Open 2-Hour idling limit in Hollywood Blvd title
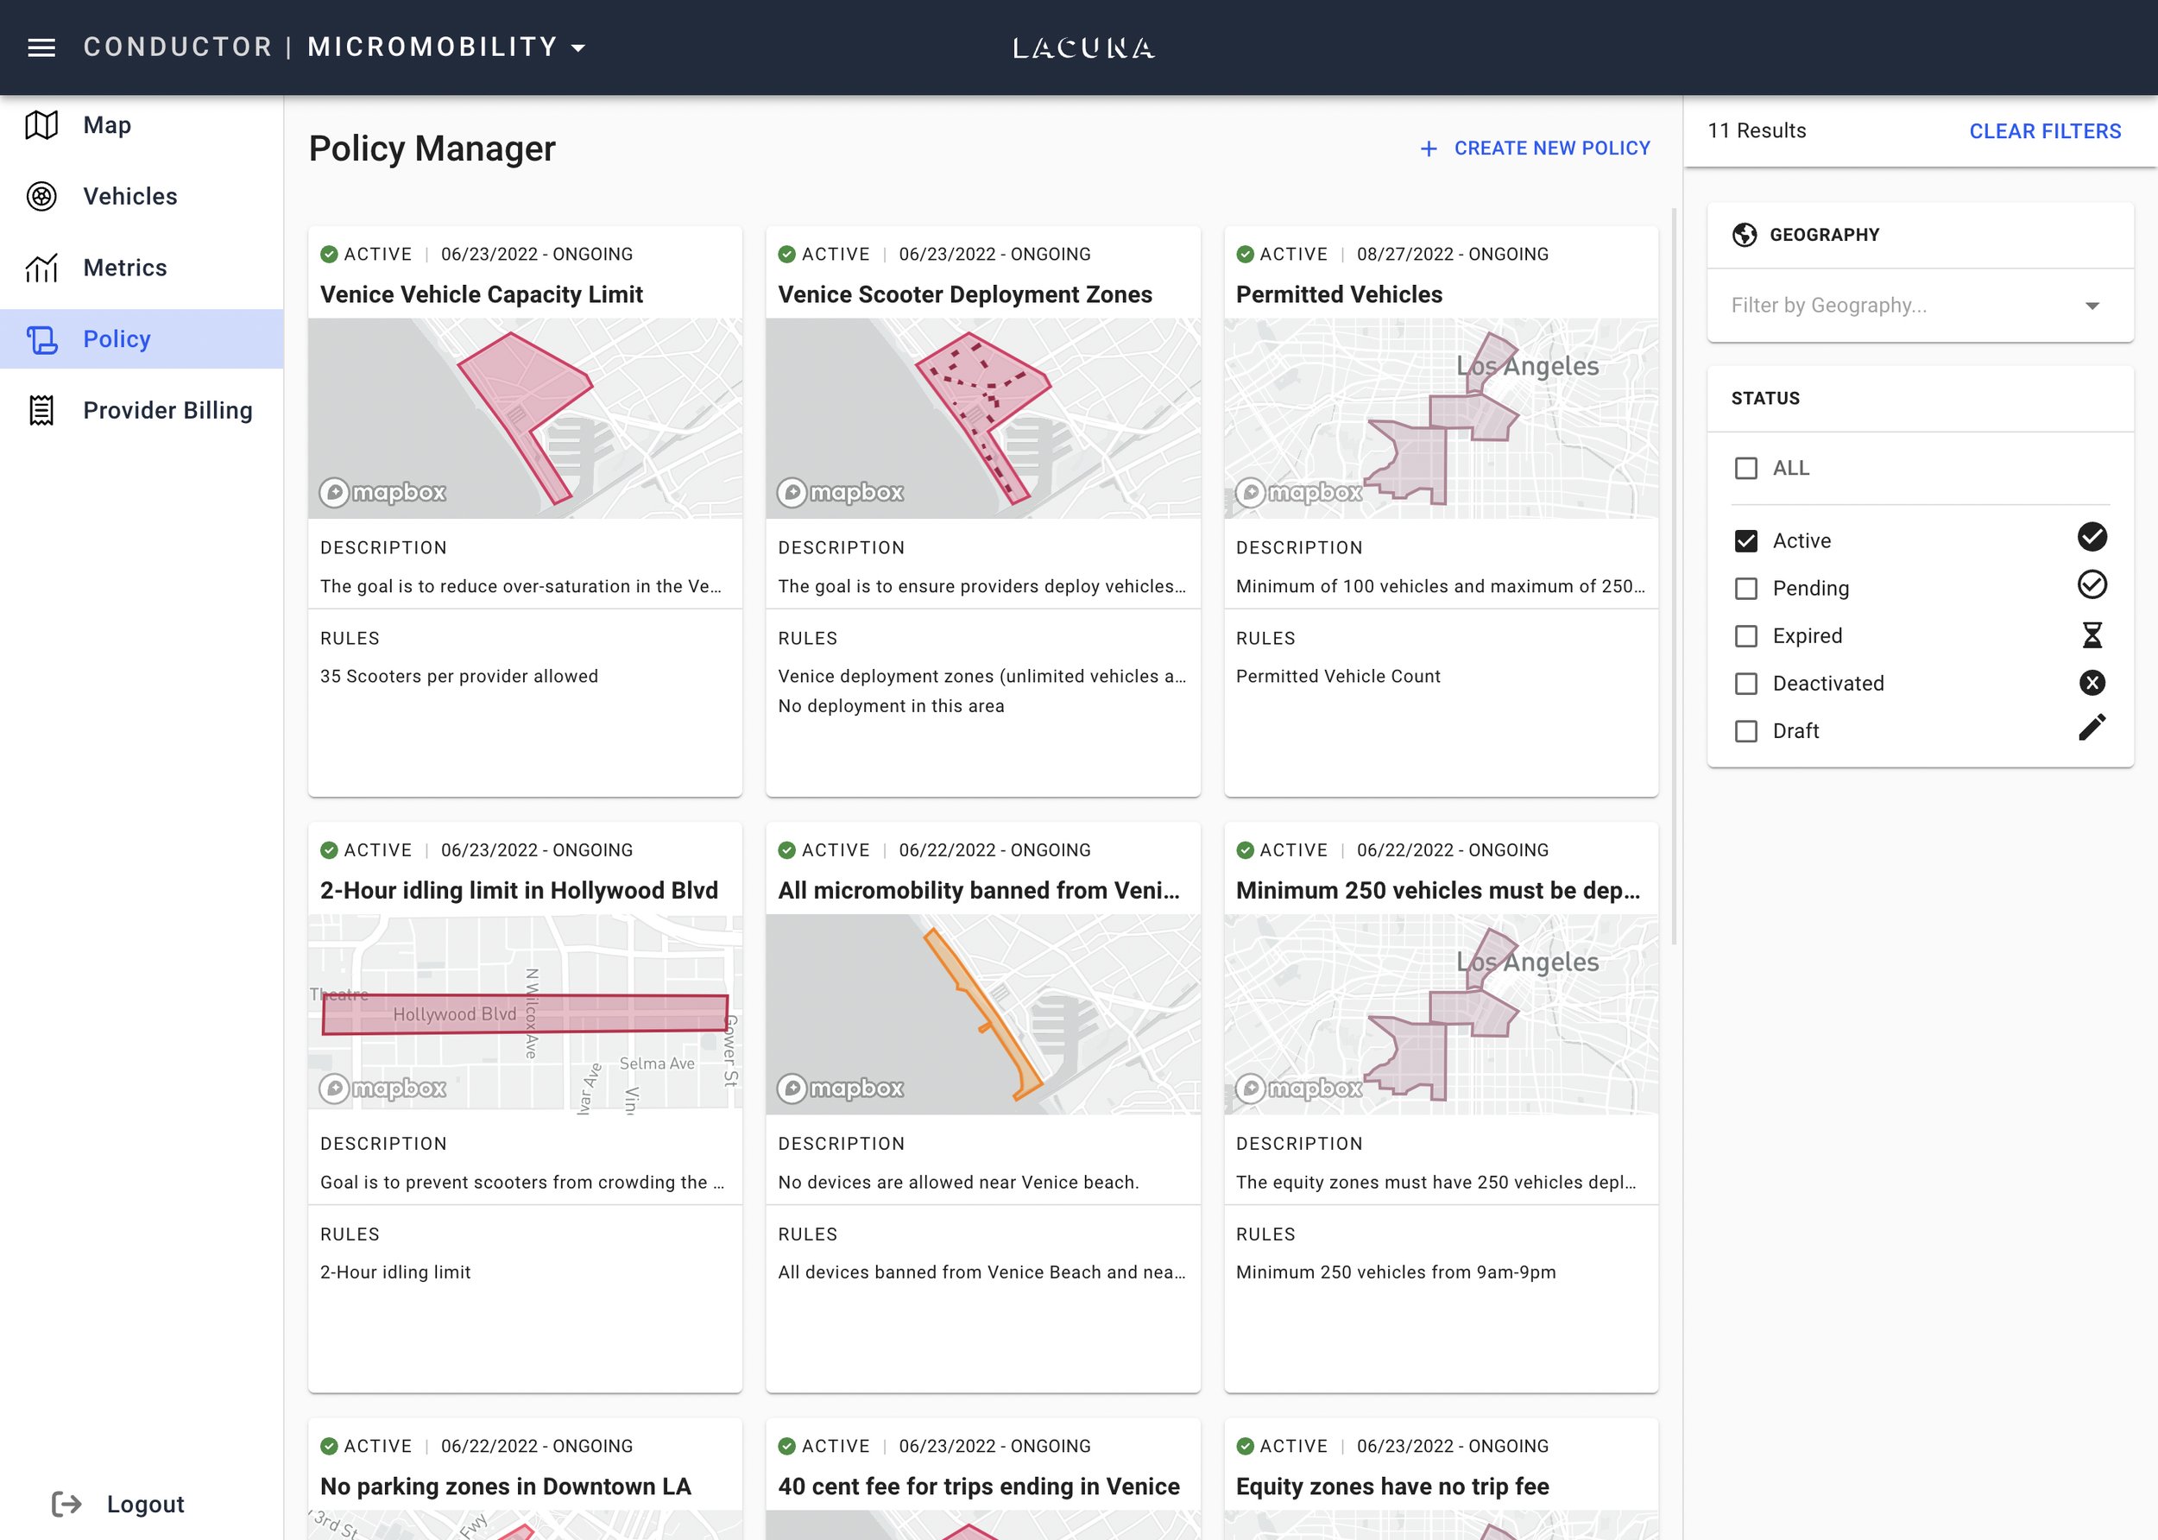Image resolution: width=2158 pixels, height=1540 pixels. (x=519, y=891)
